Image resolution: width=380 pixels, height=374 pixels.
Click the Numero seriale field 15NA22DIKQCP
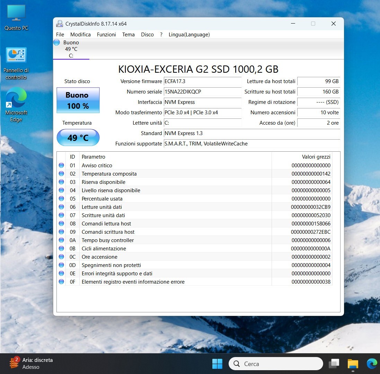click(203, 92)
